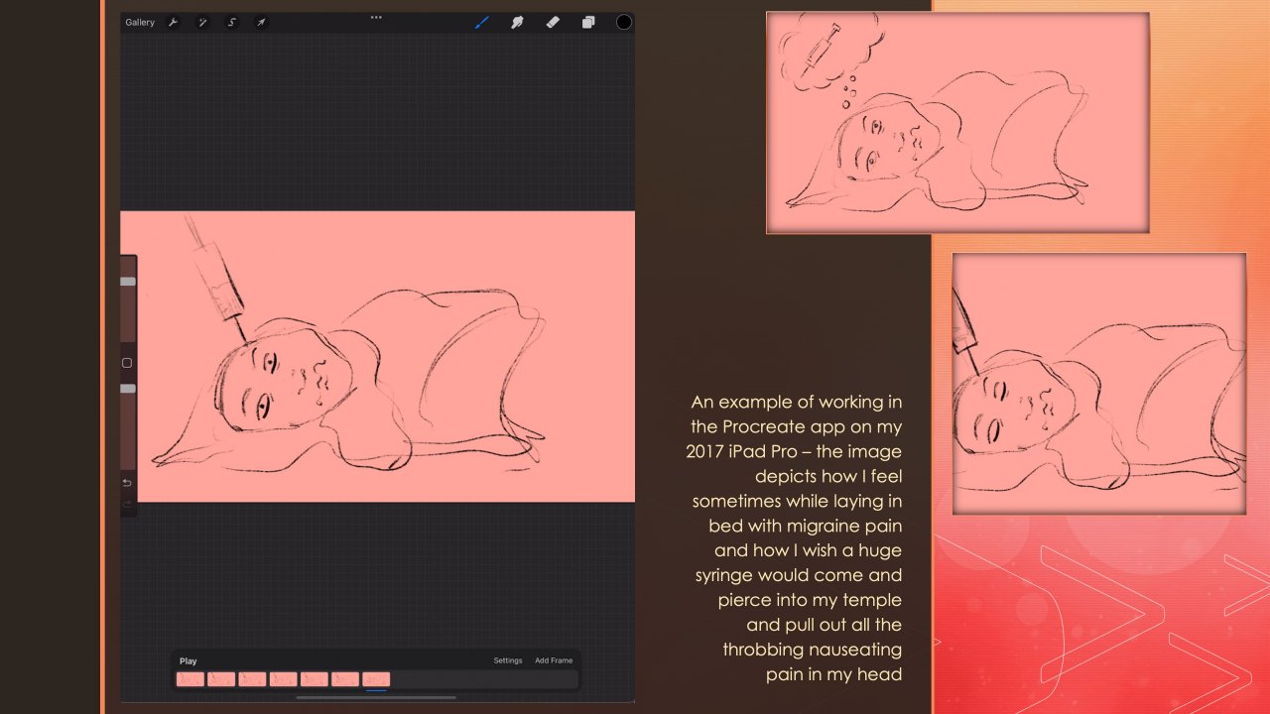Tap the undo arrow on the sidebar
The height and width of the screenshot is (714, 1270).
127,483
